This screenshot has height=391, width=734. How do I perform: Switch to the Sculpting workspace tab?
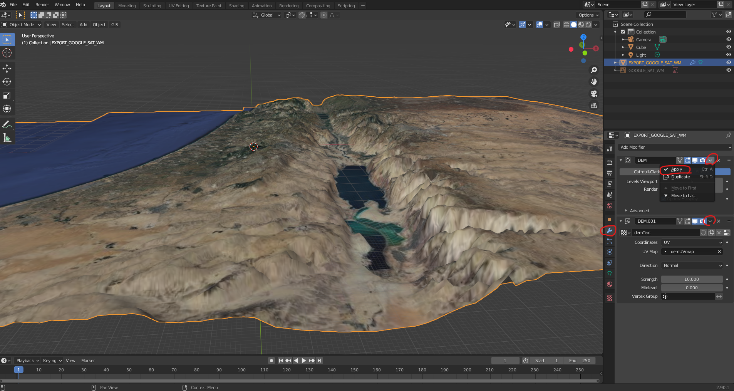tap(152, 6)
